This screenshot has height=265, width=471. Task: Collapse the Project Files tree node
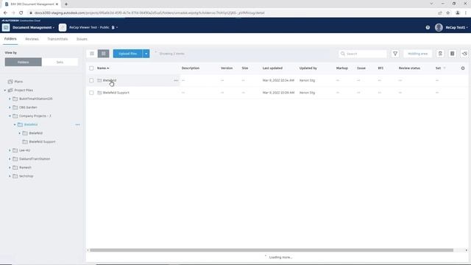click(5, 90)
